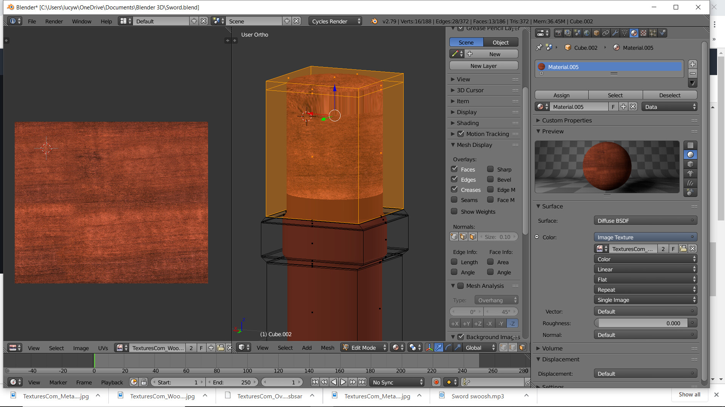Enable the Seams overlay checkbox
Image resolution: width=725 pixels, height=407 pixels.
click(454, 200)
